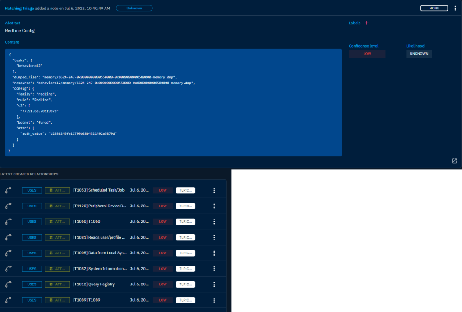Screen dimensions: 462x312
Task: Open the note's three-dot options menu
Action: tap(455, 8)
